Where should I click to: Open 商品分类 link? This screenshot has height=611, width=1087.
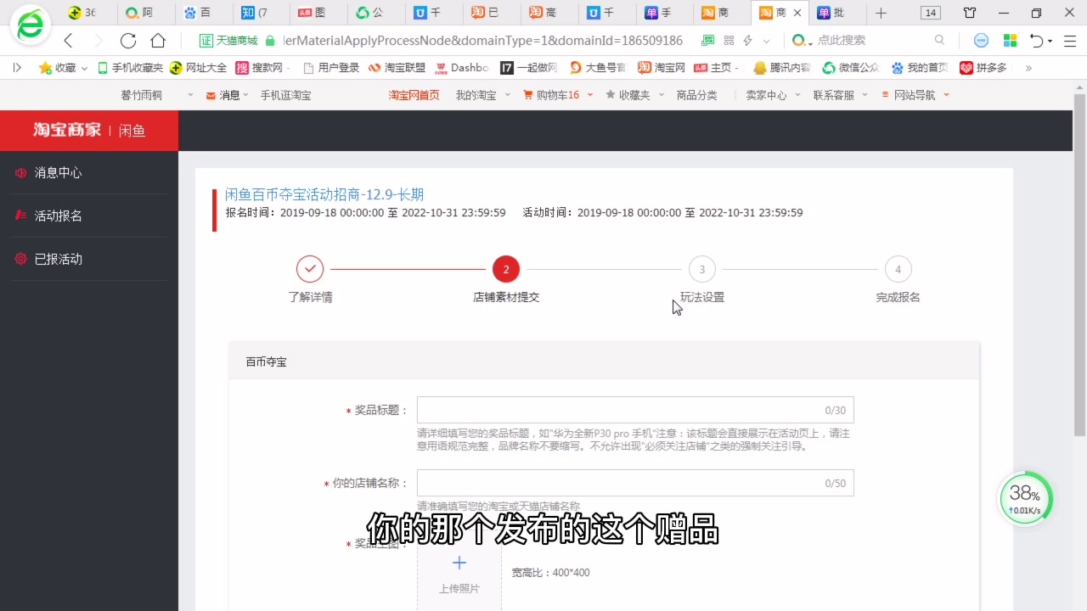tap(696, 95)
